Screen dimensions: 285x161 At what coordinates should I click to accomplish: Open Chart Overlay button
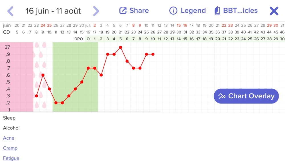[x=246, y=96]
